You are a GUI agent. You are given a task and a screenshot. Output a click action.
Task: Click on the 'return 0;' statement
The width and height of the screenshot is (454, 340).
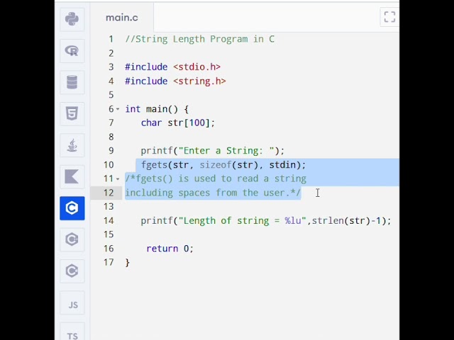pos(170,249)
